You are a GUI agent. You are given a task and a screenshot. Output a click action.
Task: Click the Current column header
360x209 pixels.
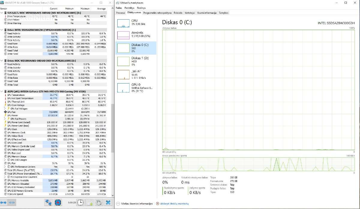54,9
